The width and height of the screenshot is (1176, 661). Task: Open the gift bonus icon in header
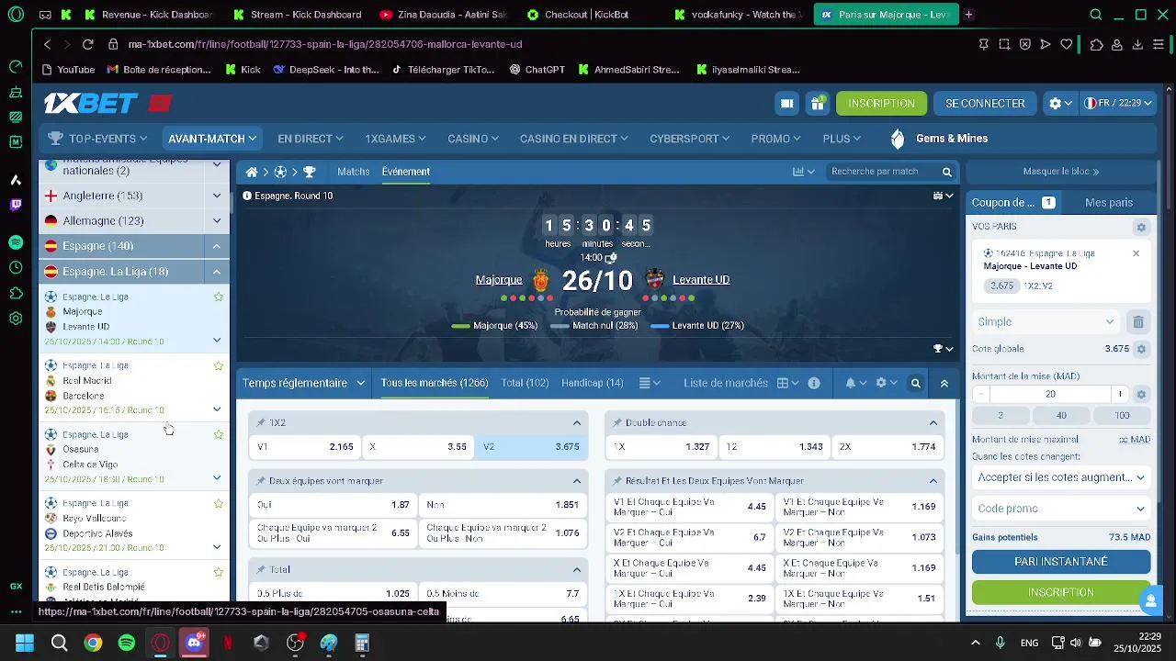(817, 104)
